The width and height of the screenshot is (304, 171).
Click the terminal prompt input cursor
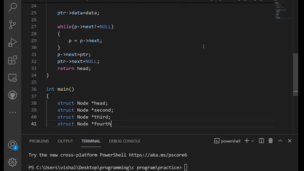coord(186,167)
